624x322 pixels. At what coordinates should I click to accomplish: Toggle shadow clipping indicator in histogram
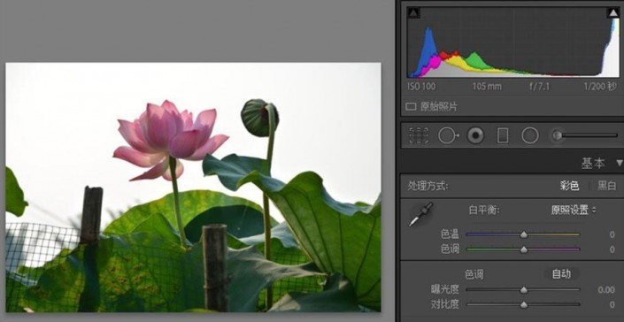[x=413, y=12]
